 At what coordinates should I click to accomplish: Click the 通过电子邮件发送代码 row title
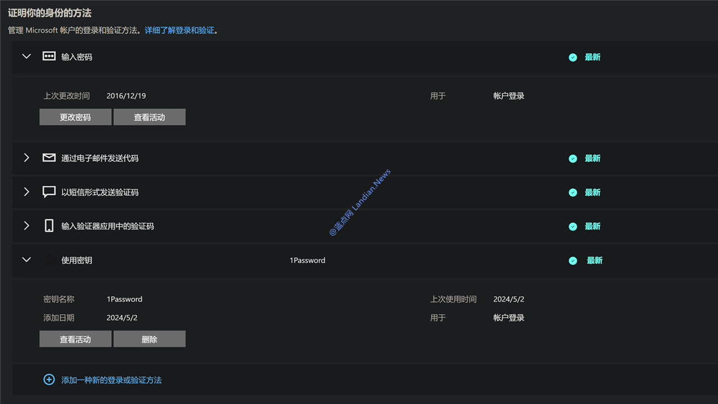(100, 158)
